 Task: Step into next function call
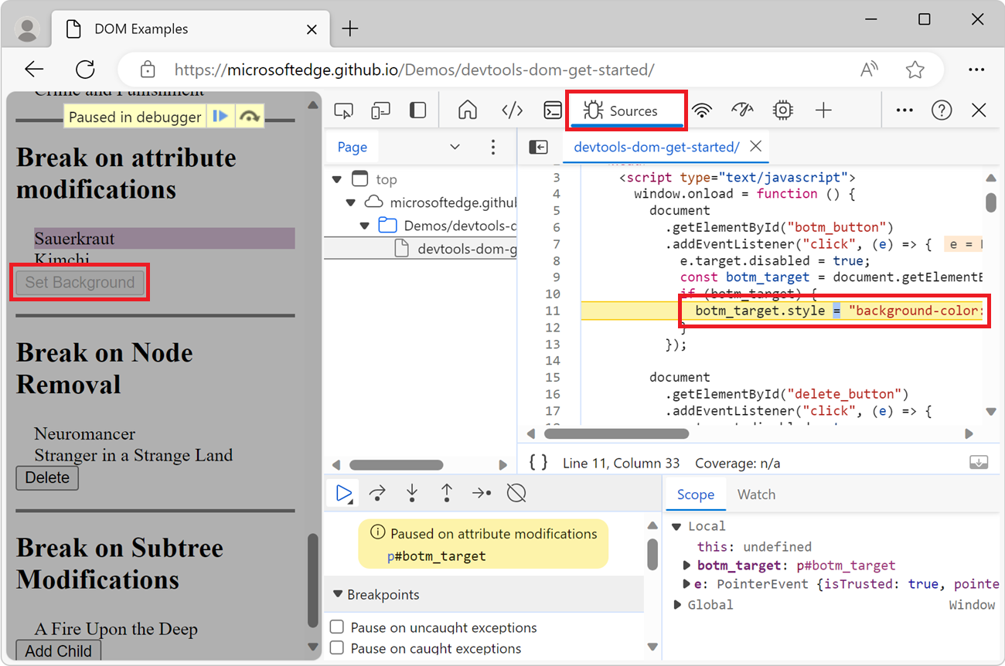[x=412, y=492]
